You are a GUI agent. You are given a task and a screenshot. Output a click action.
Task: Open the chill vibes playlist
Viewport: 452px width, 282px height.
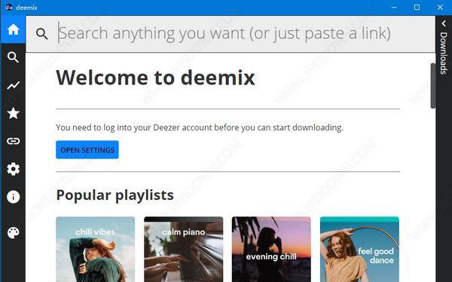96,250
